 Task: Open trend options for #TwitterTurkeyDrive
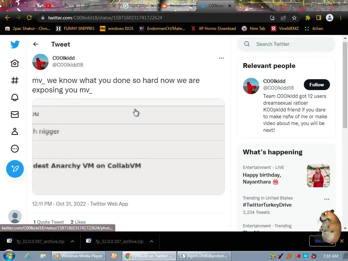(327, 199)
